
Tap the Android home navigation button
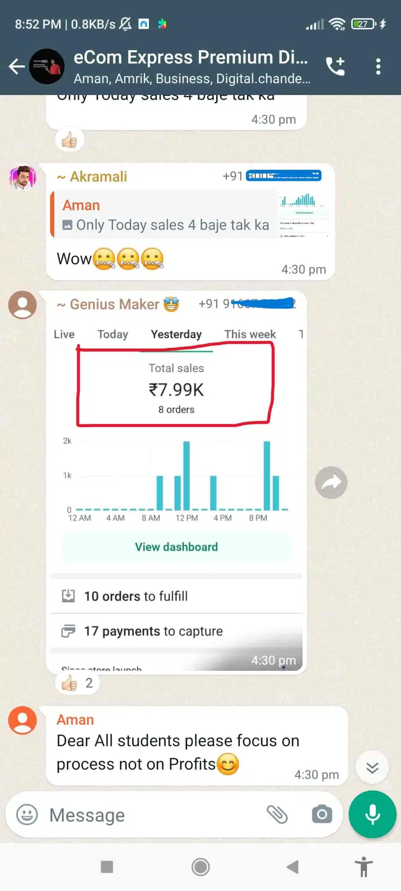pos(200,867)
